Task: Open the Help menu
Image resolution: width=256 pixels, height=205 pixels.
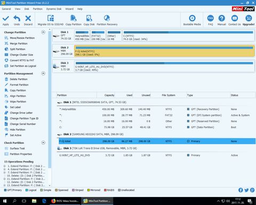Action: click(79, 9)
